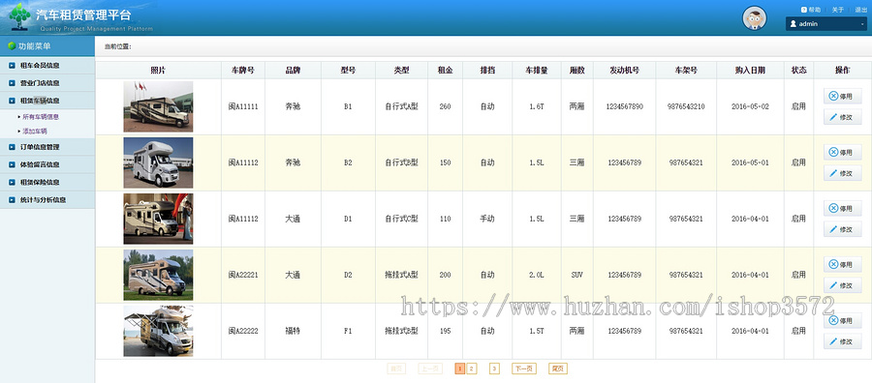Click the 型号 column header
872x383 pixels.
[348, 71]
